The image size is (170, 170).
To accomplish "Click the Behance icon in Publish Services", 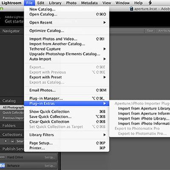I will pos(2,165).
